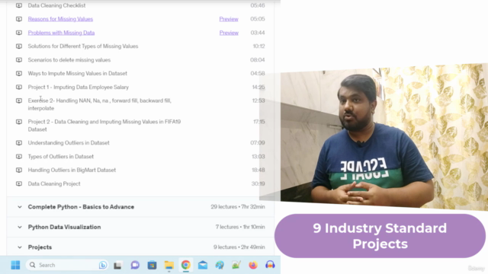The height and width of the screenshot is (274, 488).
Task: Open File Explorer from taskbar
Action: [x=169, y=265]
